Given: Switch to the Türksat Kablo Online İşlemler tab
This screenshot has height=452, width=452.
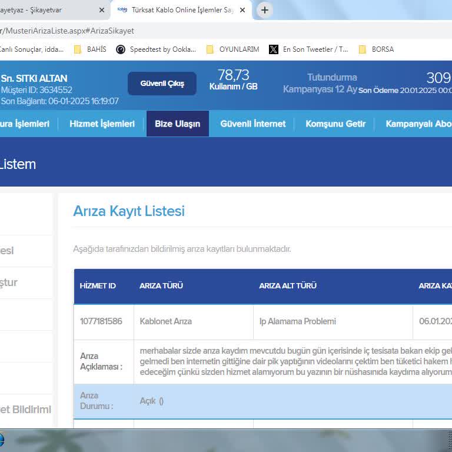Looking at the screenshot, I should pos(181,10).
